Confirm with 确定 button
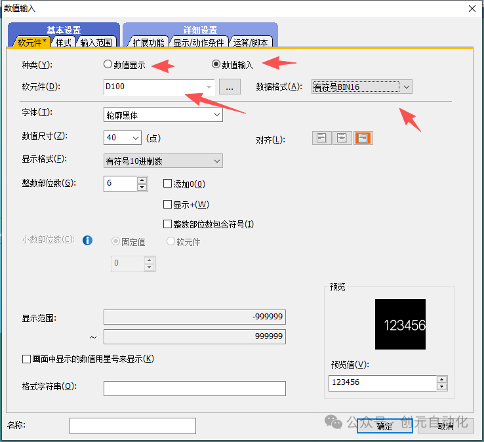Viewport: 484px width, 442px height. 384,426
